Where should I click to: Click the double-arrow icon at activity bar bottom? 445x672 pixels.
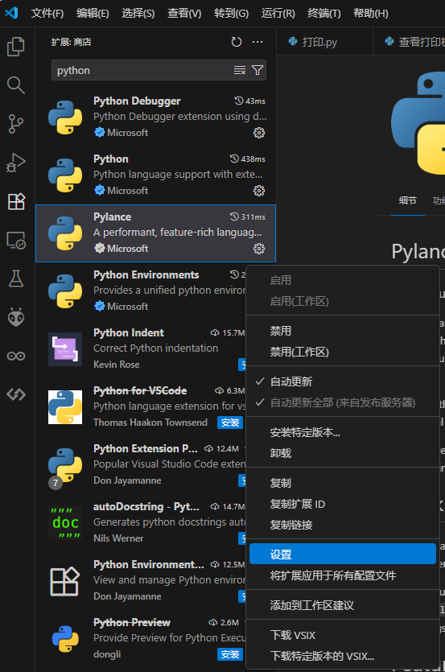[16, 394]
